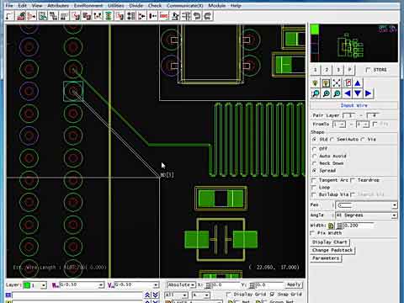Image resolution: width=404 pixels, height=303 pixels.
Task: Click the Apply coordinates button
Action: [294, 284]
